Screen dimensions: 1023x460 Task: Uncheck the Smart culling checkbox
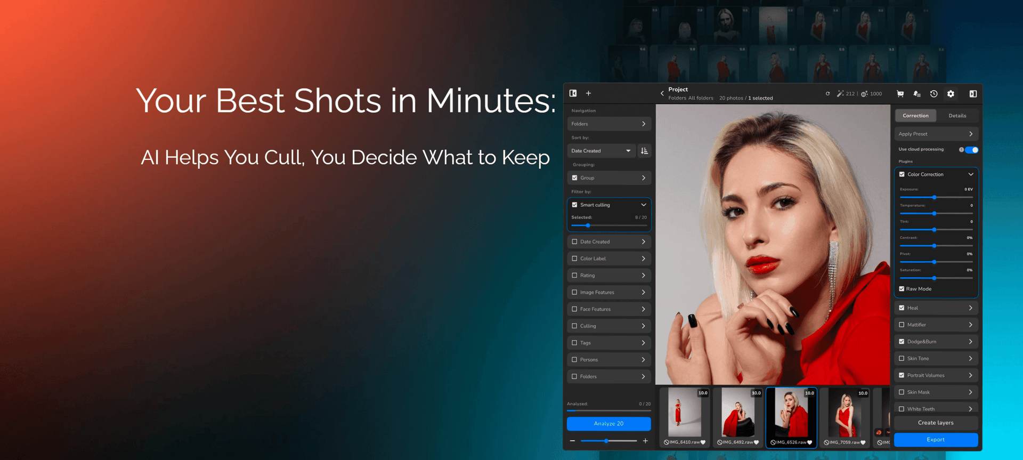pos(574,205)
